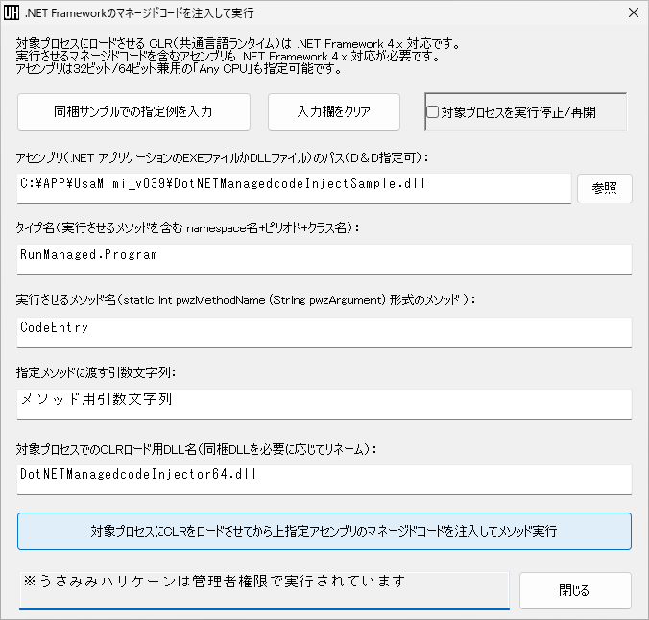
Task: Click the description text about CLR .NET Framework 4.x
Action: click(238, 43)
